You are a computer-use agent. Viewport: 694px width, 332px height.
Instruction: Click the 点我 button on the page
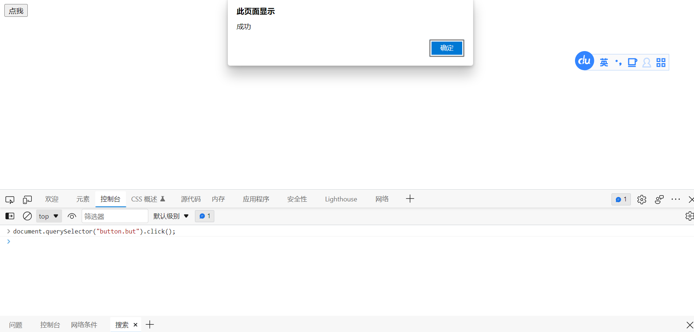tap(16, 10)
